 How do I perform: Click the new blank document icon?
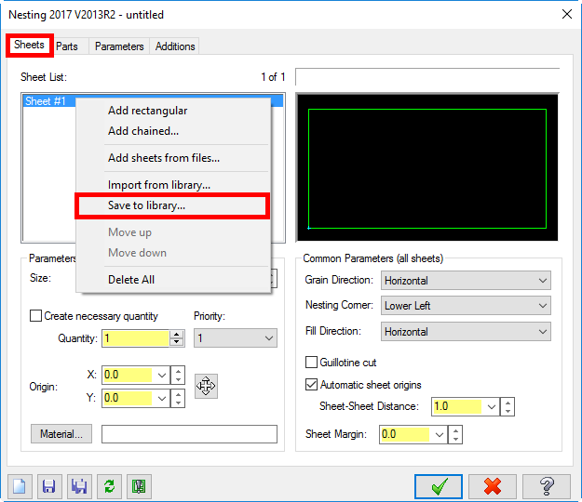pyautogui.click(x=20, y=486)
